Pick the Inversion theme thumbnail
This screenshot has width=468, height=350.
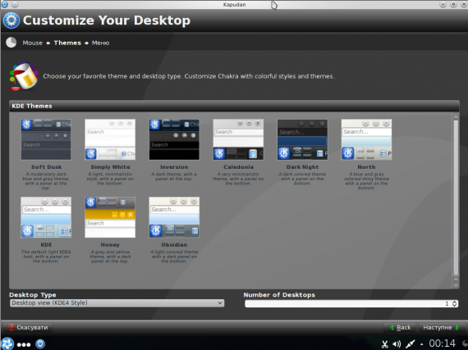tap(174, 139)
